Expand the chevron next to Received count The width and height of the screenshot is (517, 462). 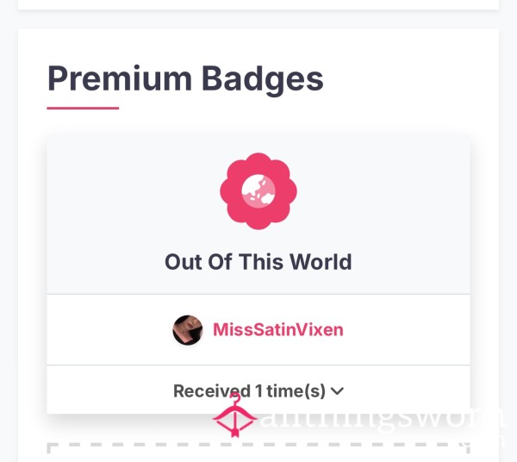coord(337,391)
